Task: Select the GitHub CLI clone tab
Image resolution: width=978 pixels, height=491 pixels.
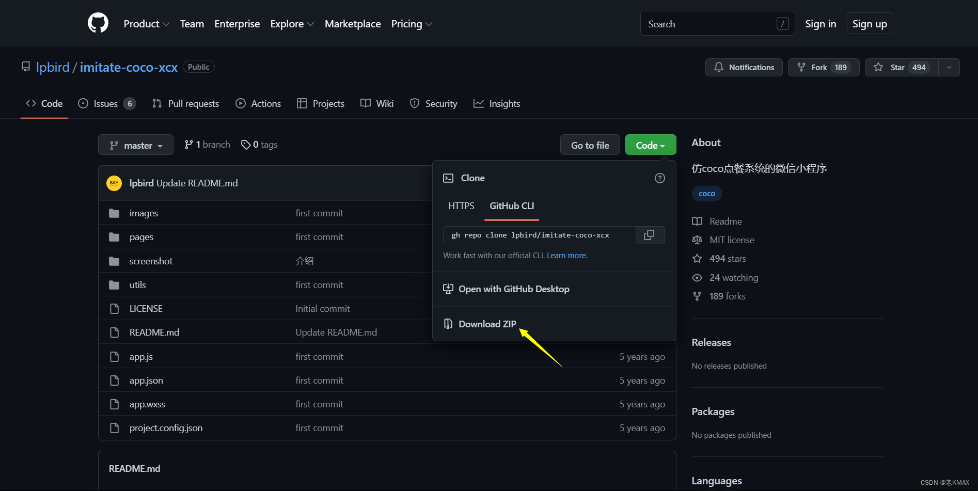Action: (512, 206)
